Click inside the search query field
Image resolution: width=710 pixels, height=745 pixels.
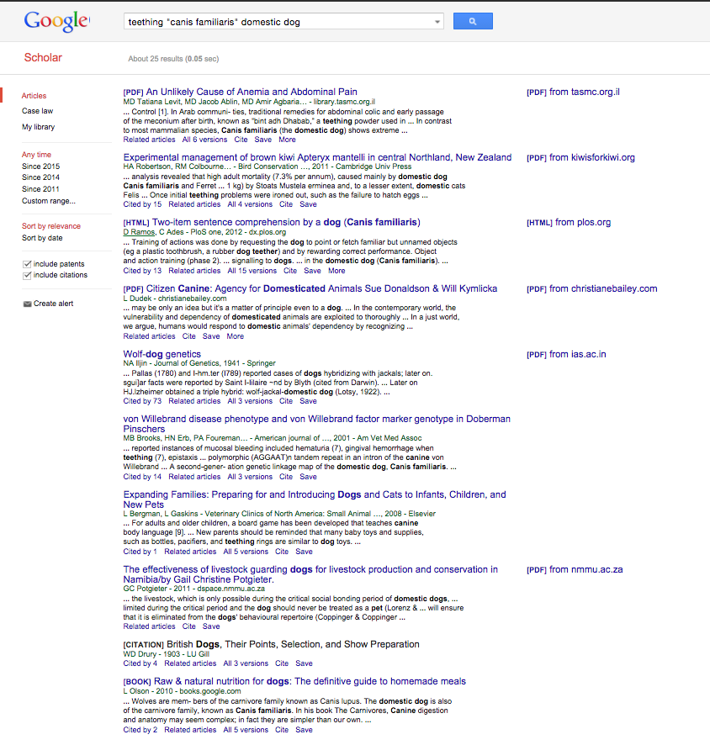(x=278, y=22)
